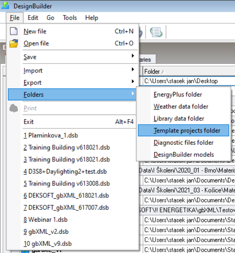Open Diagnostic files folder
Image resolution: width=235 pixels, height=253 pixels.
click(x=184, y=143)
